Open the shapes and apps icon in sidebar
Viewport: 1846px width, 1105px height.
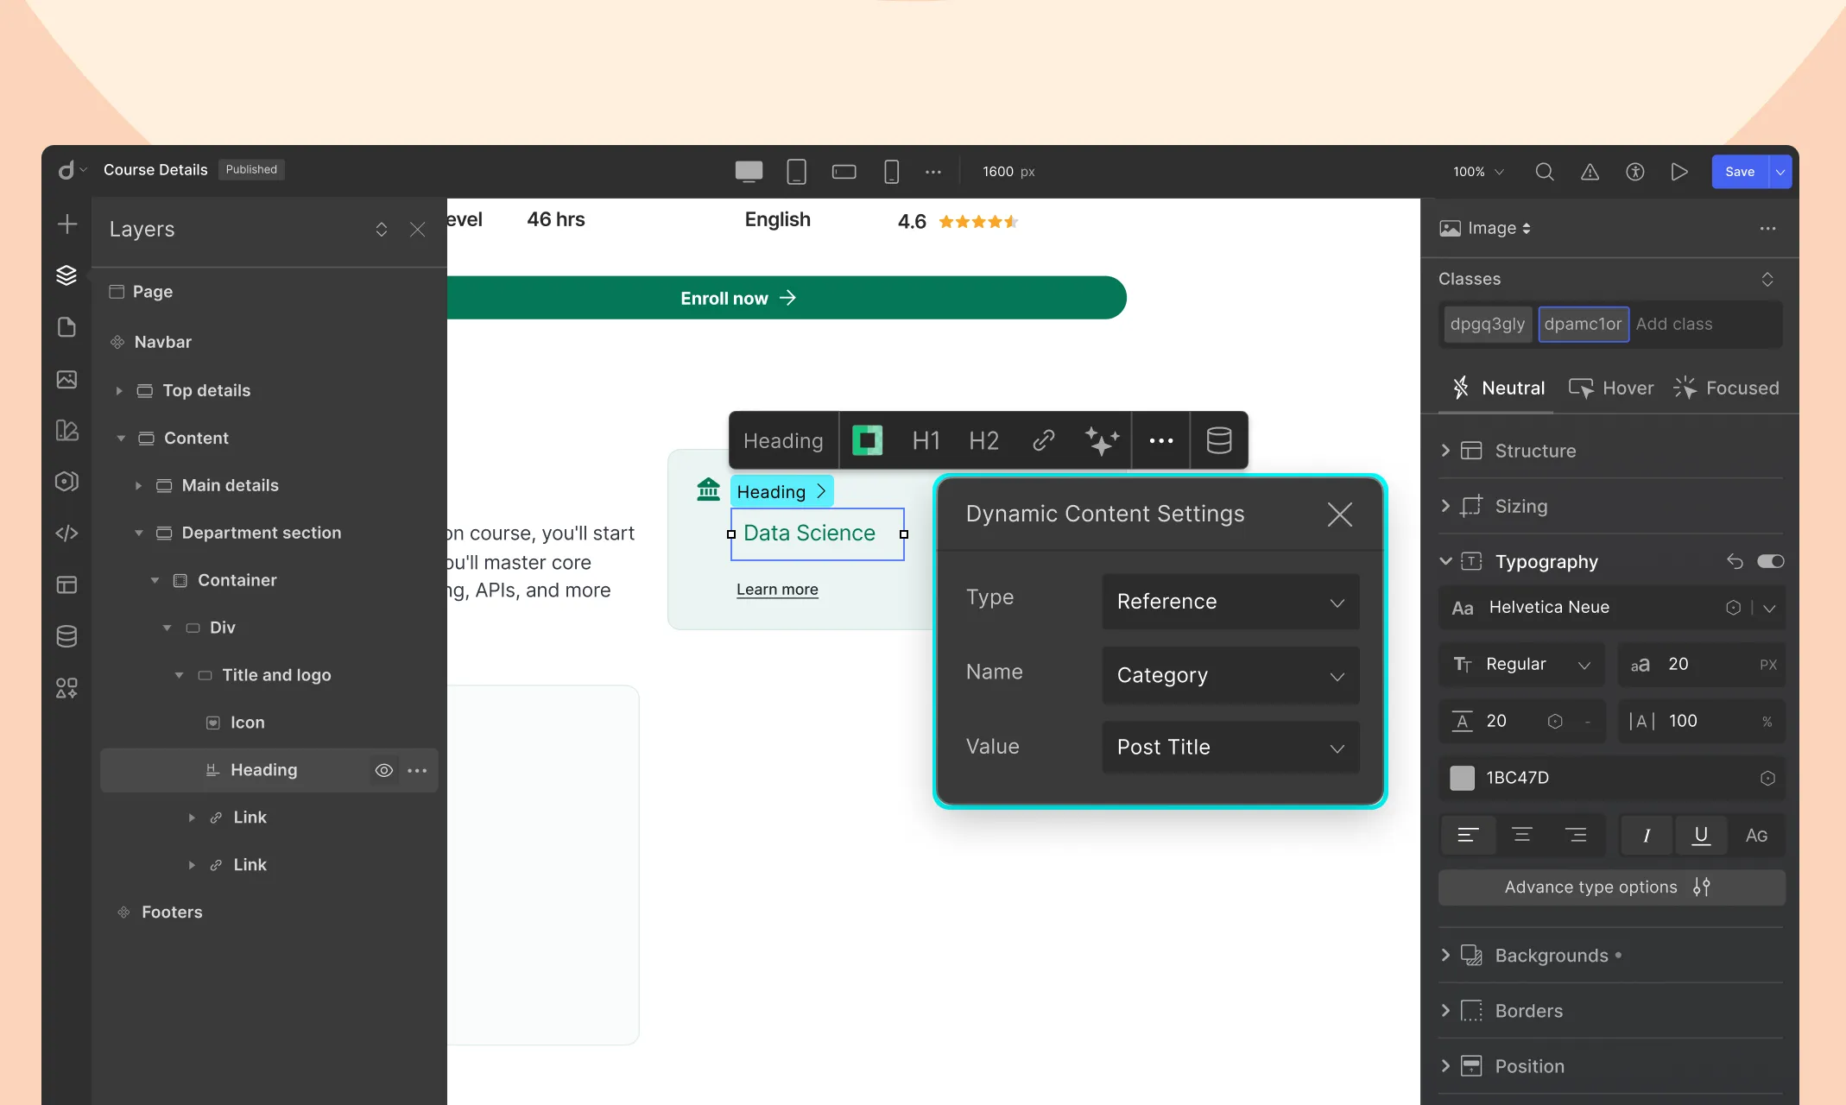tap(66, 688)
